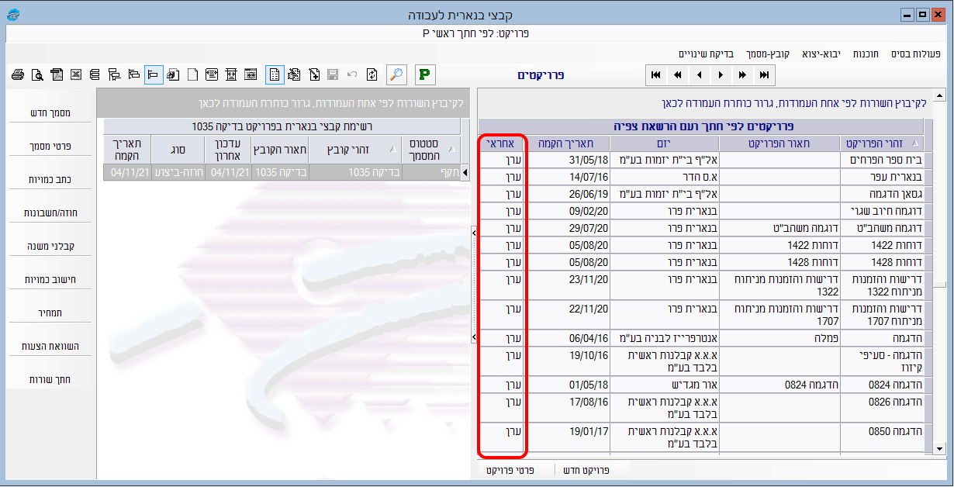Toggle the highlighted tree level view icon
Screen dimensions: 954x487
coord(154,74)
